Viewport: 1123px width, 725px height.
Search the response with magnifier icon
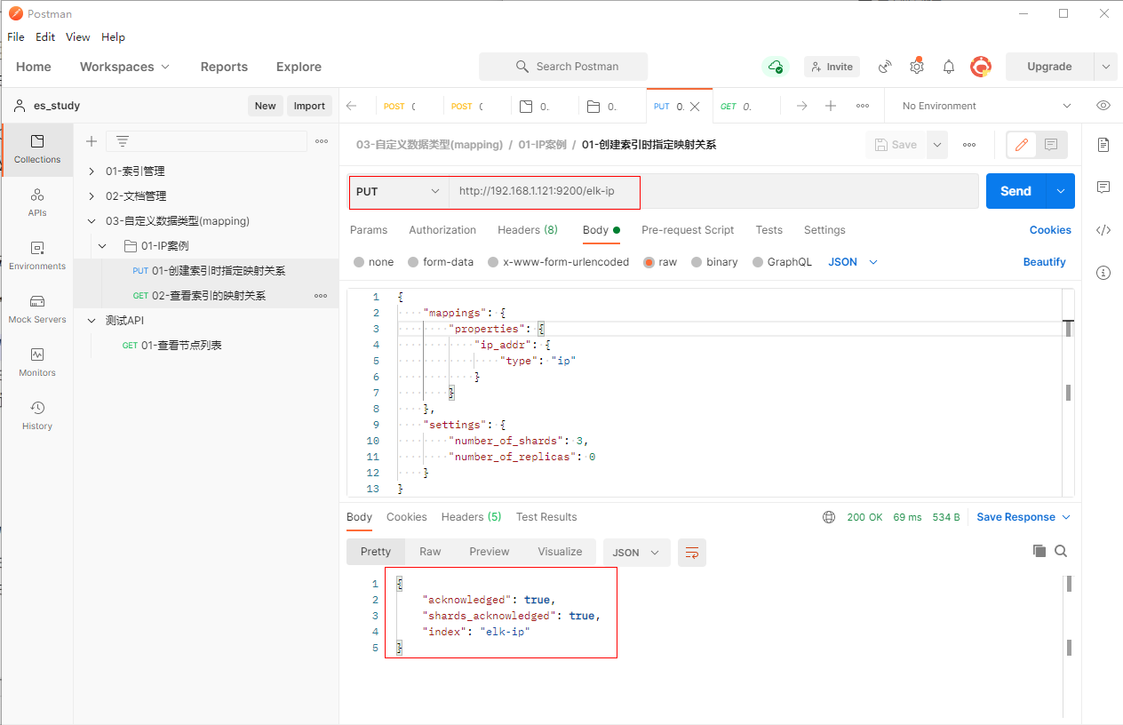1061,552
